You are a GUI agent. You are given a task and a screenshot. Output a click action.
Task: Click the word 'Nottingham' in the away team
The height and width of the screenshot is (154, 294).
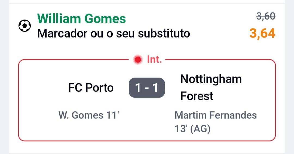click(x=211, y=79)
